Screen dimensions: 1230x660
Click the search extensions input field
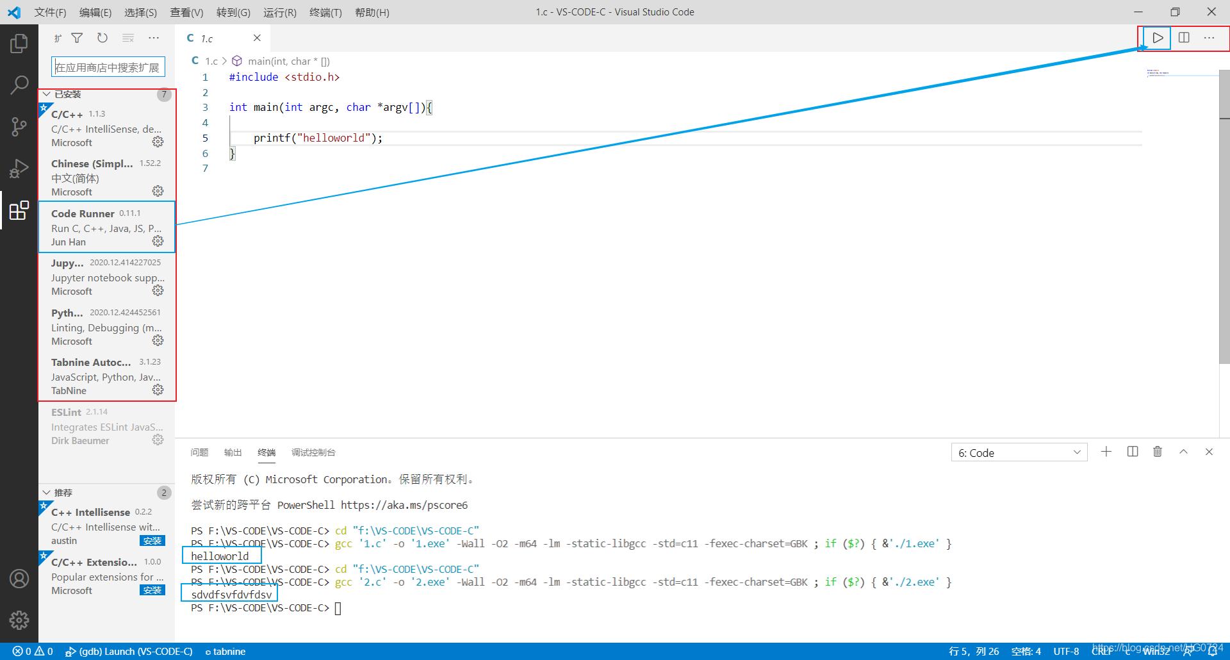(108, 67)
